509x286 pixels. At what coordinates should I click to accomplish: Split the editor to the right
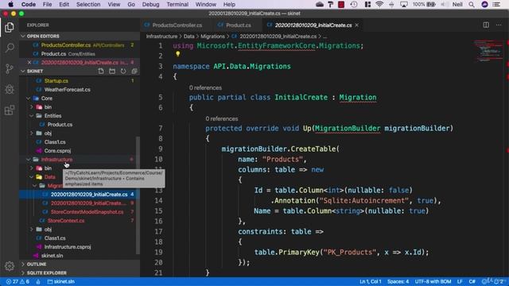486,25
